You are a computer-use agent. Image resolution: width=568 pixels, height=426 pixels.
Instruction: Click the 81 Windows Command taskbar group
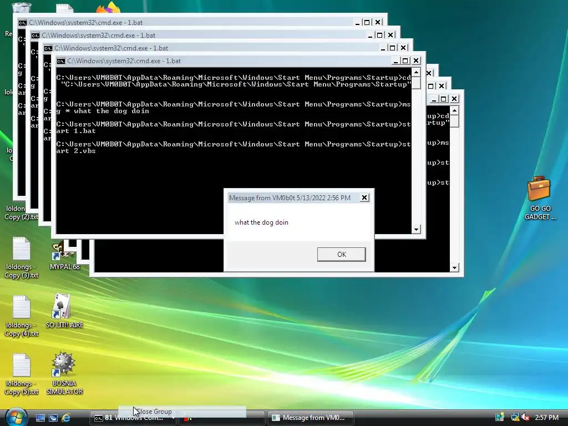tap(133, 418)
